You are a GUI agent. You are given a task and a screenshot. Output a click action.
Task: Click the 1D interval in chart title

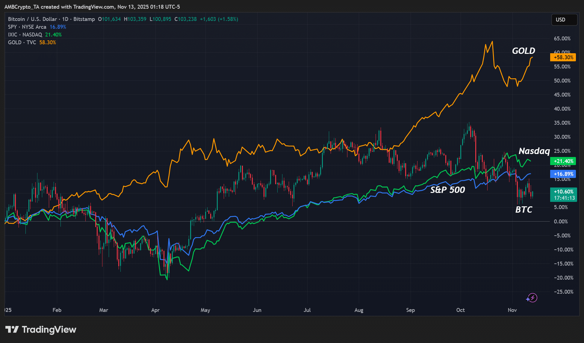[x=65, y=19]
